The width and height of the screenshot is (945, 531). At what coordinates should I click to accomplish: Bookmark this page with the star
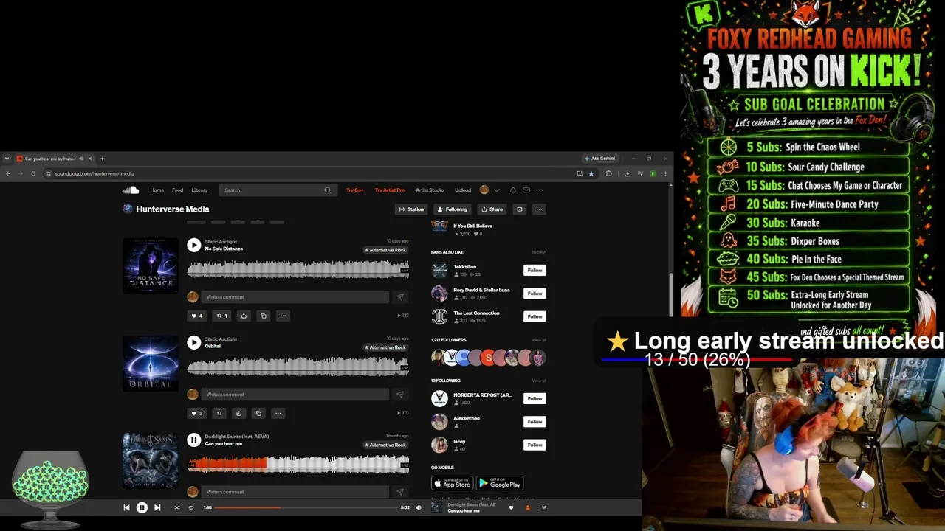pos(591,173)
